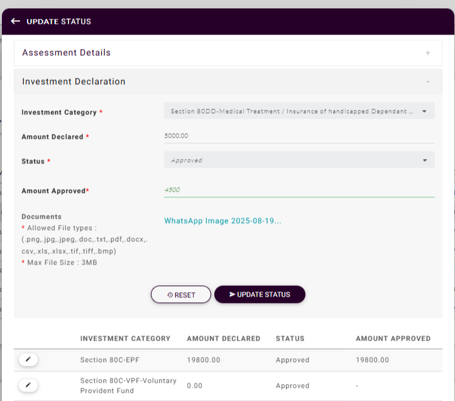Open the Investment Category dropdown
The width and height of the screenshot is (455, 401).
pos(299,111)
